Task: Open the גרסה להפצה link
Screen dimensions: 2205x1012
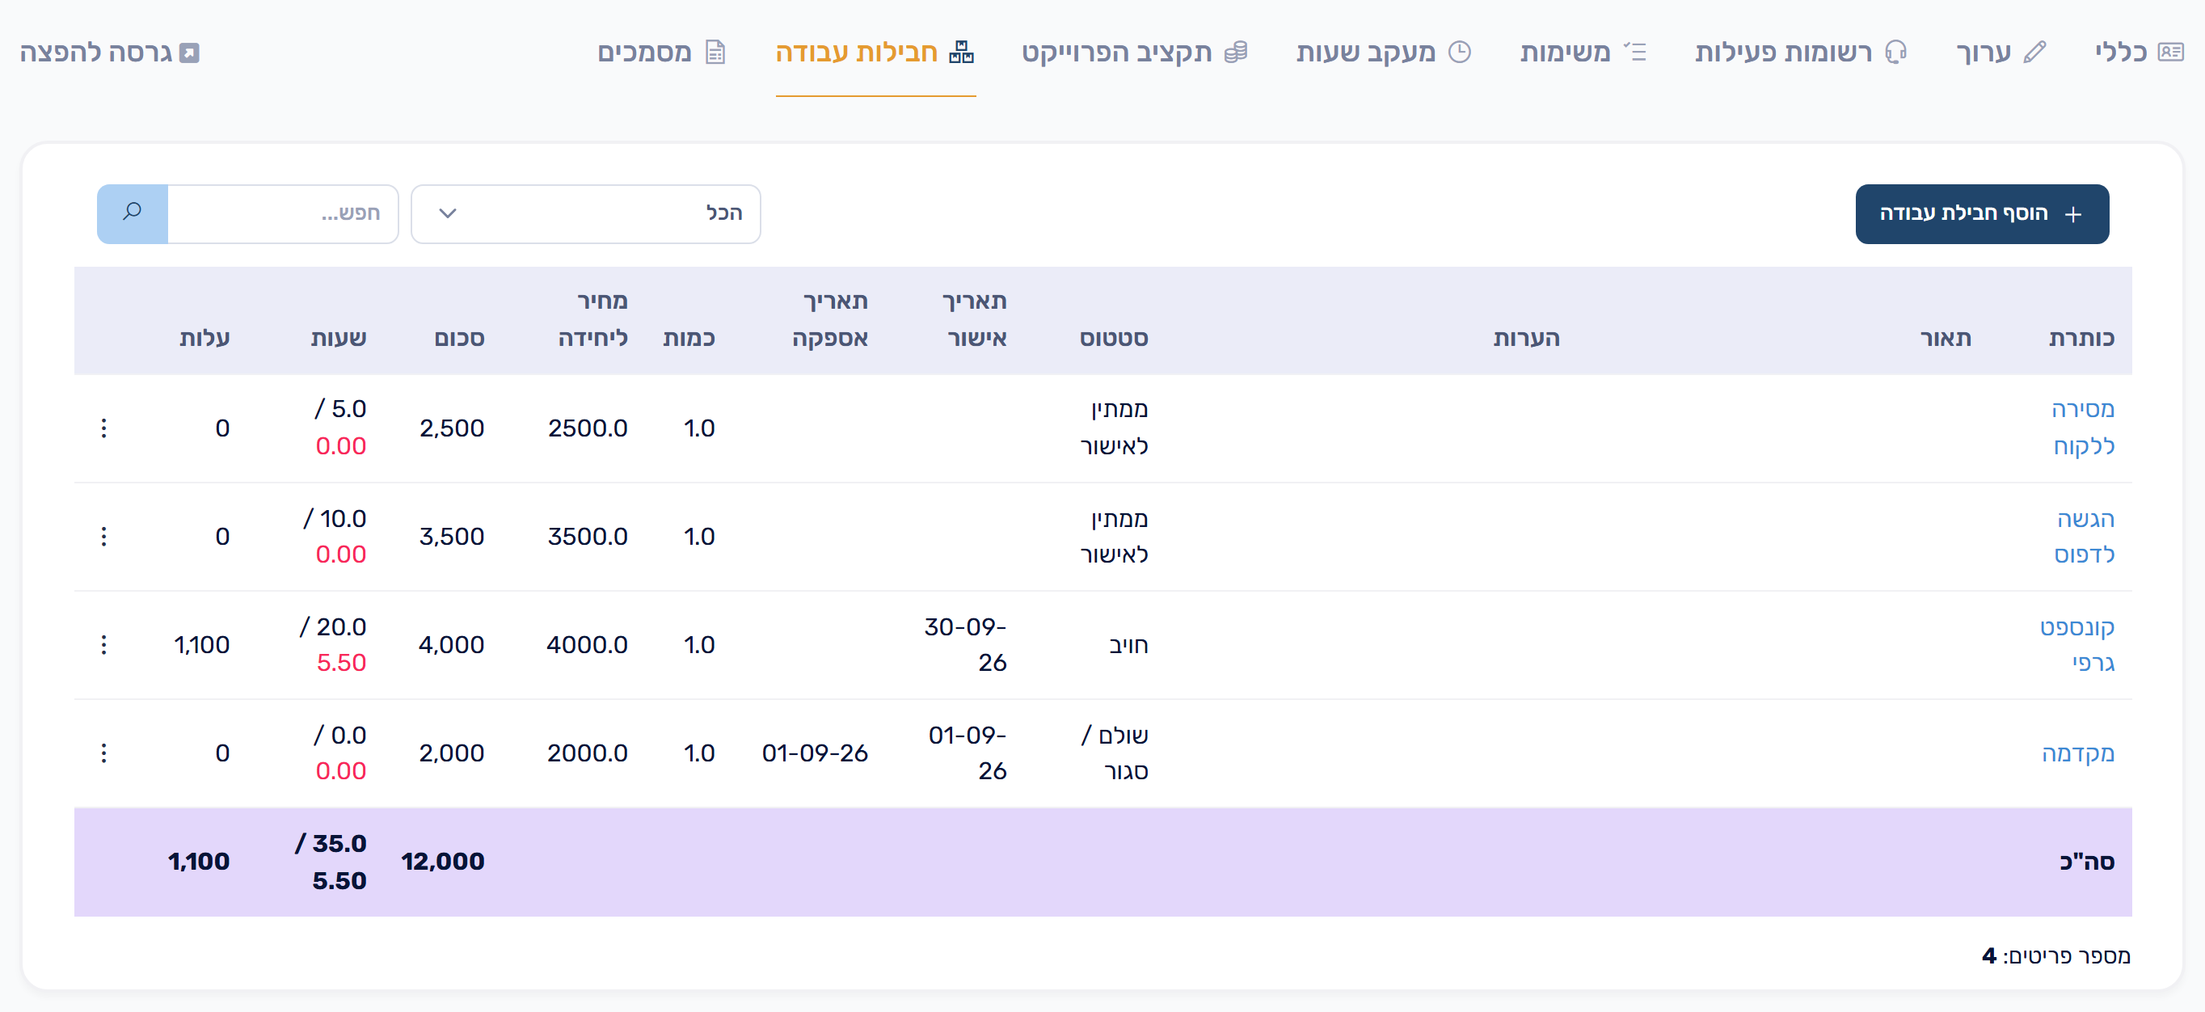Action: coord(110,53)
